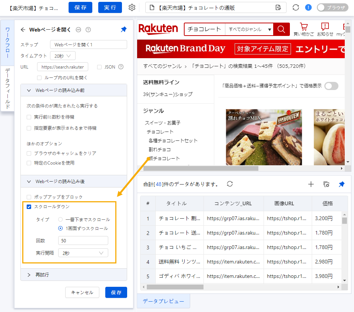Click horizontal scrollbar of data table
Viewport: 354px width, 312px height.
[175, 287]
